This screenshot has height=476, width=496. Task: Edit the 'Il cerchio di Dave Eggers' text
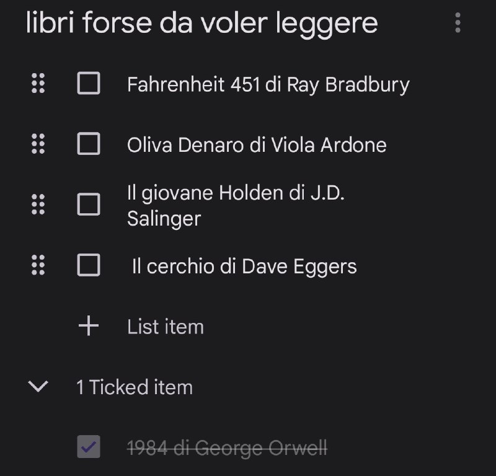[244, 267]
